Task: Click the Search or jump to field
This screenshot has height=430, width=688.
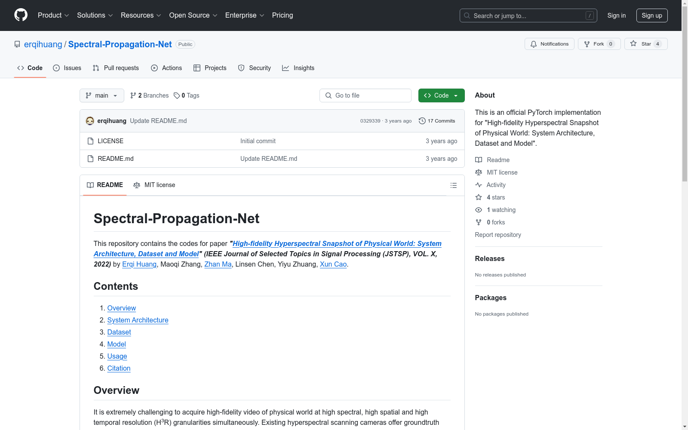Action: [x=528, y=15]
